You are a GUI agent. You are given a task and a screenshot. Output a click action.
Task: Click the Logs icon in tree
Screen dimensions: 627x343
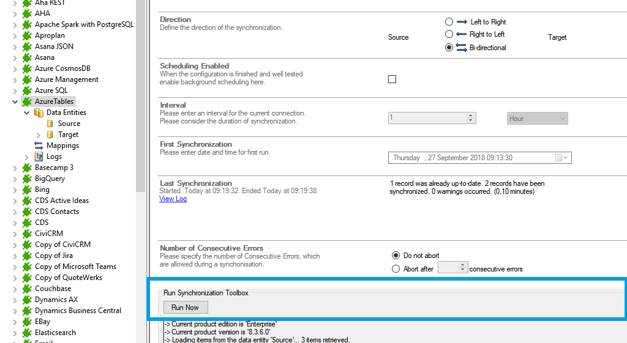tap(39, 157)
